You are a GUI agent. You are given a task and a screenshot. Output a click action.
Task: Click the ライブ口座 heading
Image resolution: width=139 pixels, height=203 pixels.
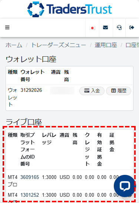pos(24,122)
